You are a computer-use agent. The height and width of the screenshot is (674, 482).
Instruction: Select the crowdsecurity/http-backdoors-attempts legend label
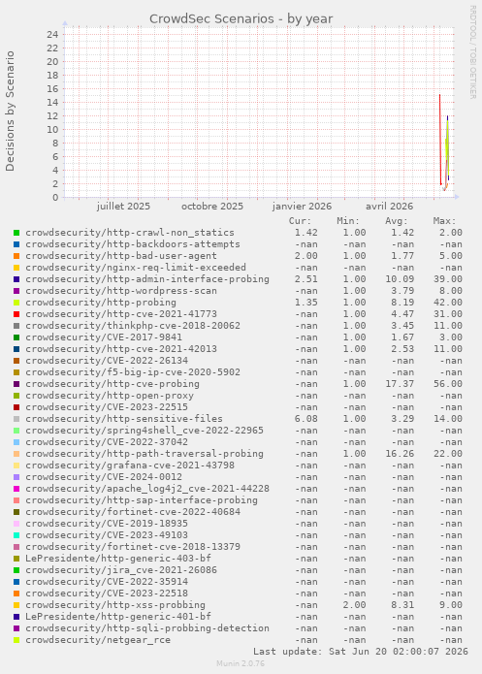(133, 244)
